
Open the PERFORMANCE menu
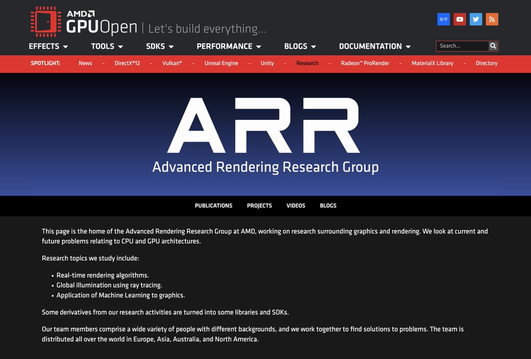(x=228, y=46)
